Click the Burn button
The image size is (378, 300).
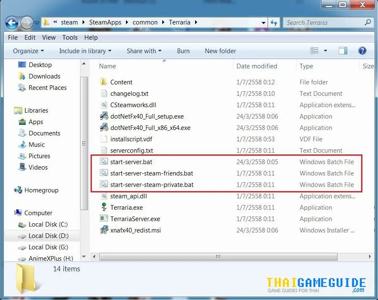(x=183, y=51)
